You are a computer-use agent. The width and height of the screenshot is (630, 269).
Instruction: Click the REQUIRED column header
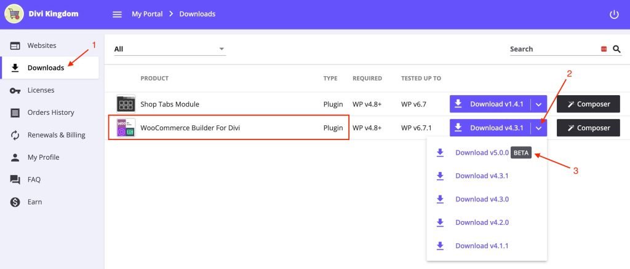pyautogui.click(x=367, y=79)
